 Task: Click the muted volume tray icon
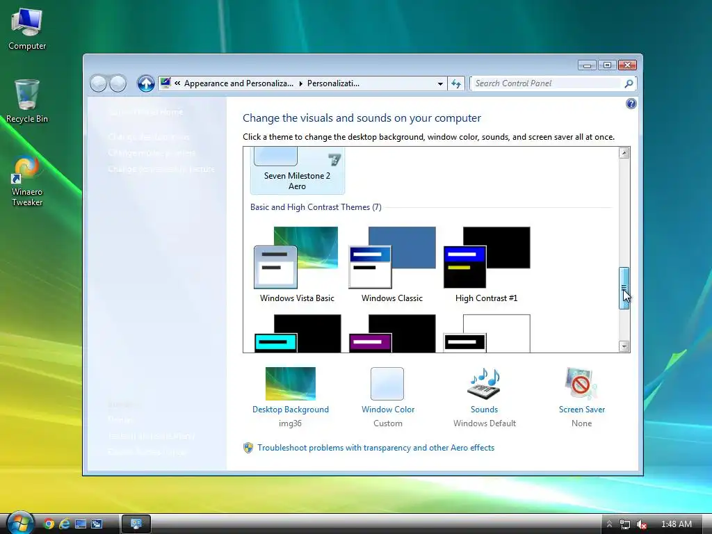[x=642, y=524]
